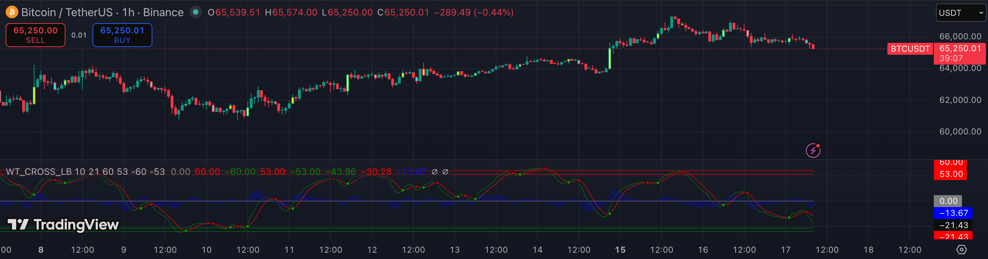The image size is (988, 259).
Task: Click the high value H65,574.00
Action: [x=291, y=12]
